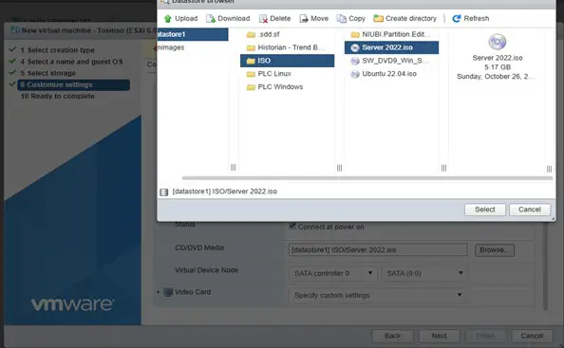This screenshot has height=348, width=564.
Task: Click the folder icon beside PLC Windows
Action: [x=251, y=87]
